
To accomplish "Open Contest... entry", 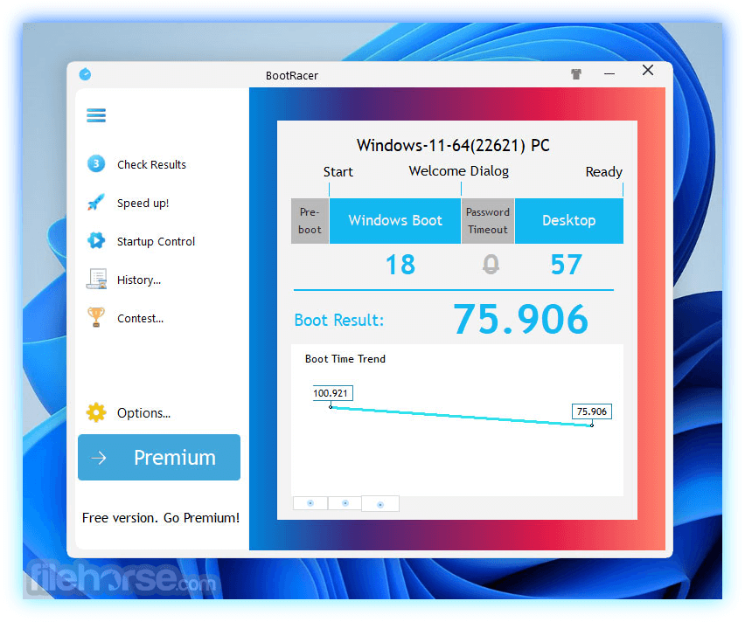I will point(140,319).
